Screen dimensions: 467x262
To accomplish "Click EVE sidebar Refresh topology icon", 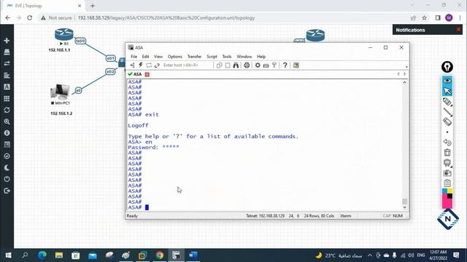I will pyautogui.click(x=7, y=110).
